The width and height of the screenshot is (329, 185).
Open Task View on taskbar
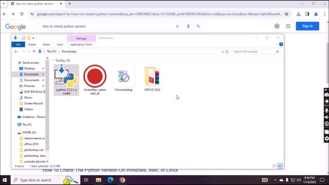[86, 180]
